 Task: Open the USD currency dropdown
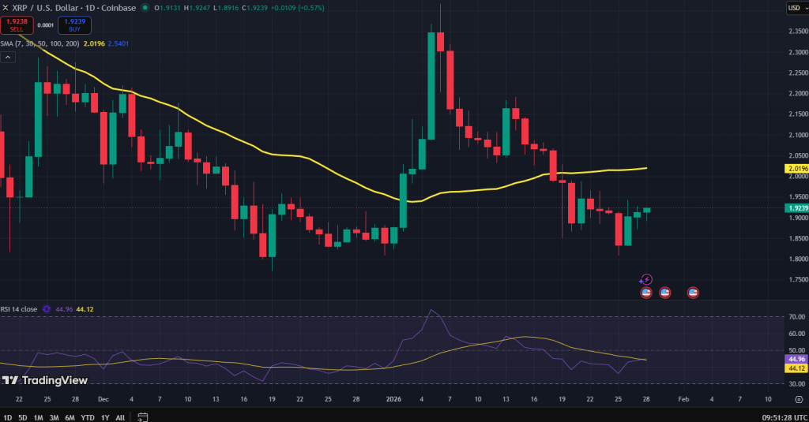click(x=798, y=8)
